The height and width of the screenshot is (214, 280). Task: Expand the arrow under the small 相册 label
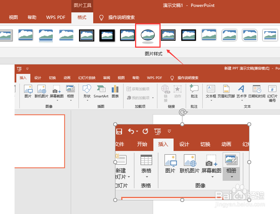click(71, 100)
